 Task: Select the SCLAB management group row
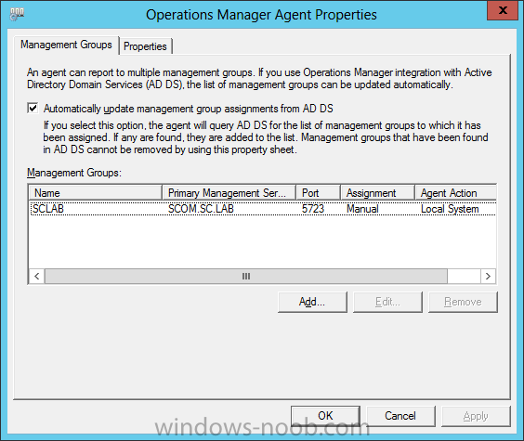pyautogui.click(x=263, y=209)
